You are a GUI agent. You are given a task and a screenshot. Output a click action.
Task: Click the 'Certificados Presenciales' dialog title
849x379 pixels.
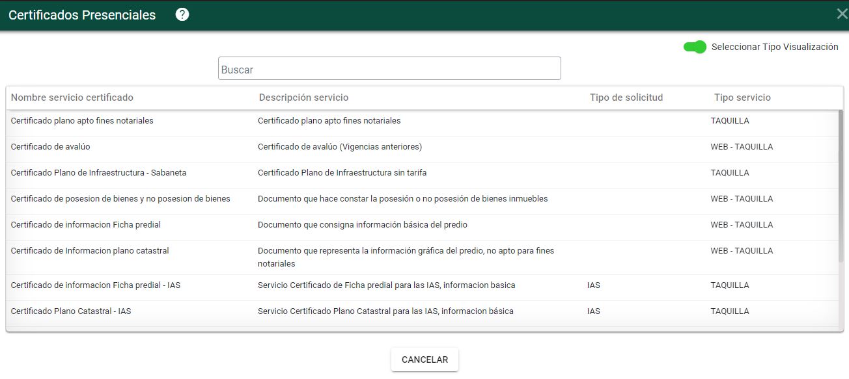[82, 15]
